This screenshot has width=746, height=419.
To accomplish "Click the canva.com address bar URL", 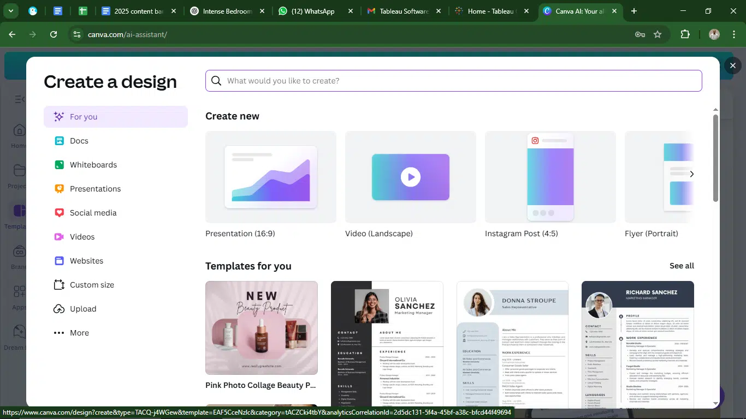I will (x=127, y=34).
